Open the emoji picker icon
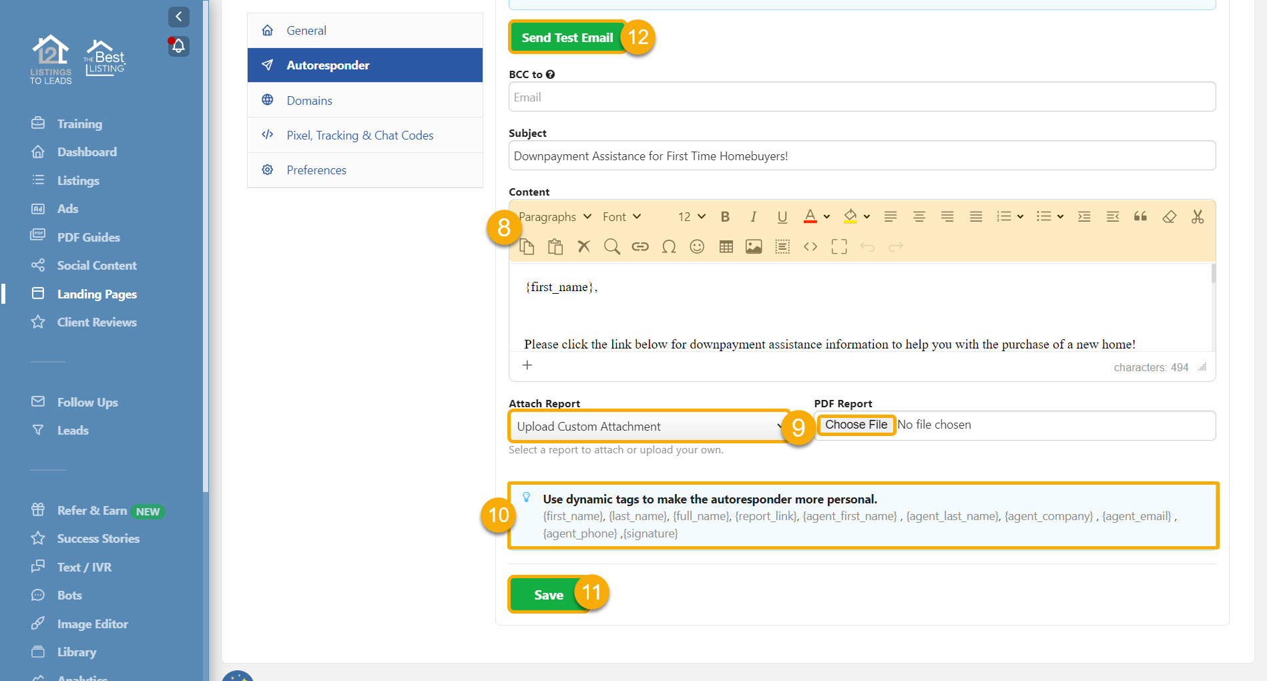The width and height of the screenshot is (1267, 681). coord(697,247)
